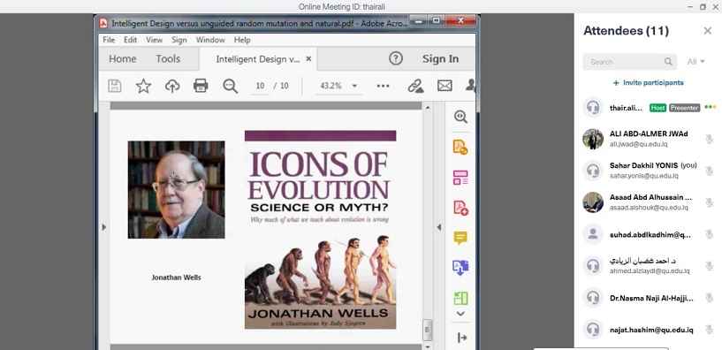Click the Presenter badge on thair.ali
Image resolution: width=722 pixels, height=350 pixels.
pos(685,108)
